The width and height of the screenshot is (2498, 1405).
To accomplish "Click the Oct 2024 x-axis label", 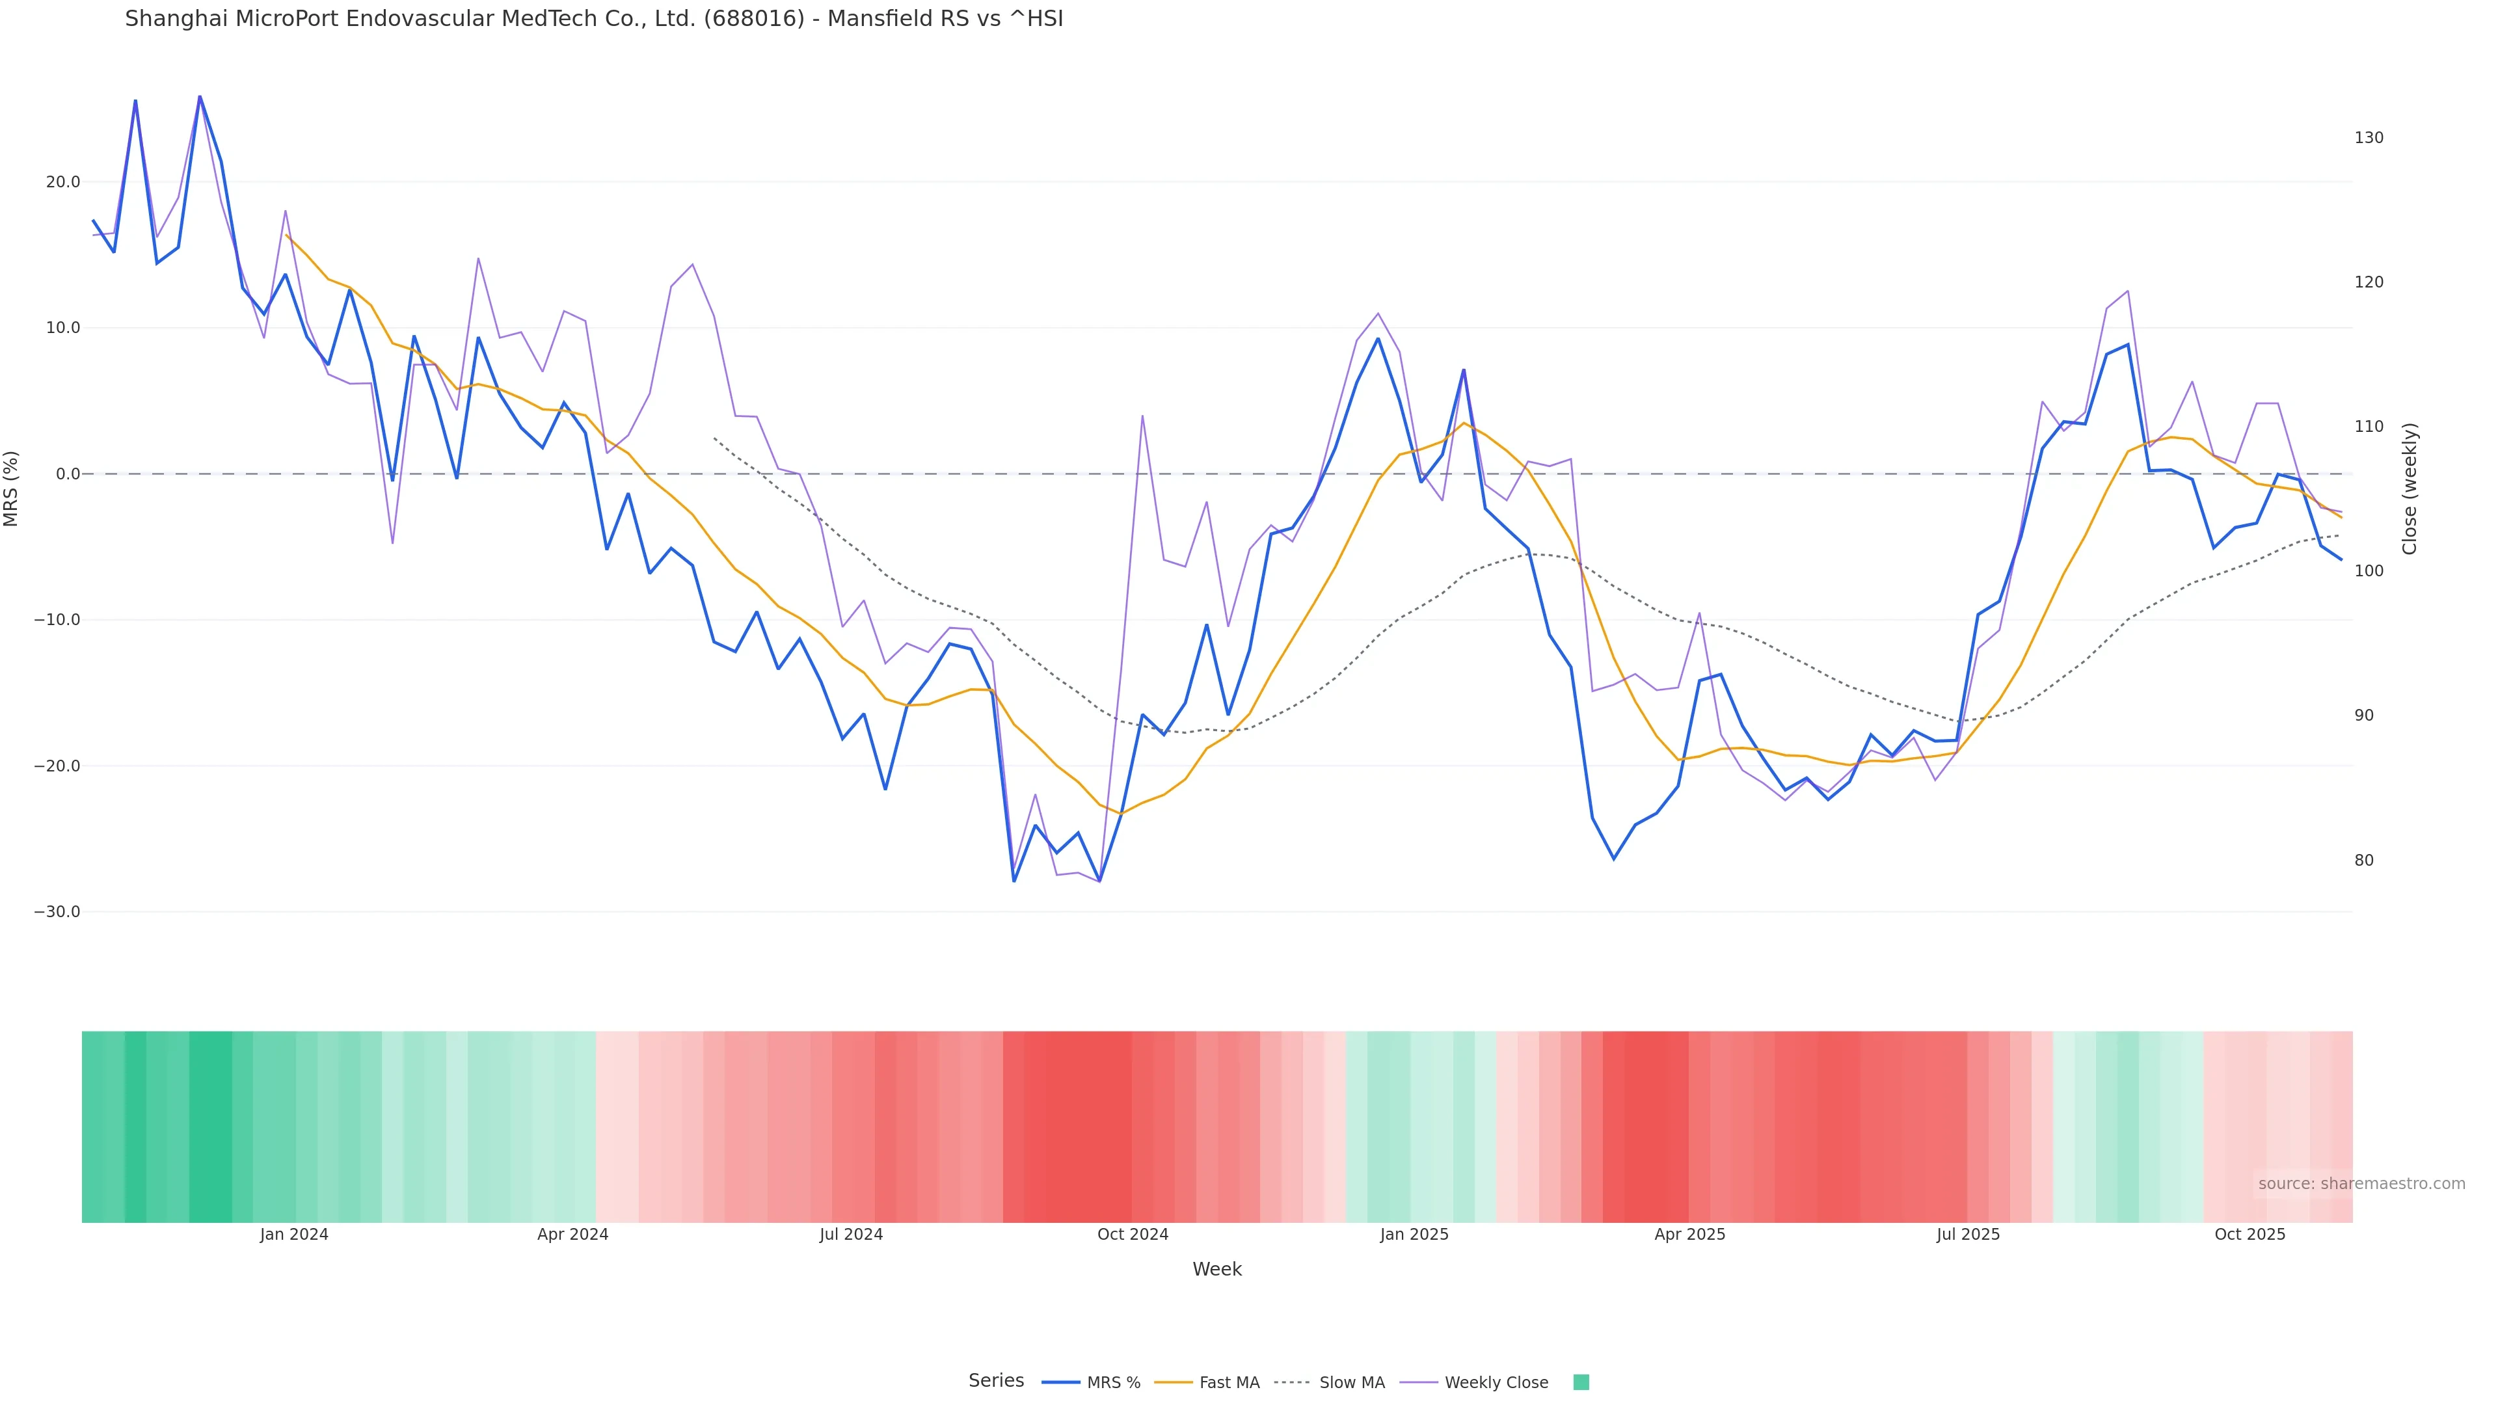I will click(x=1133, y=1235).
